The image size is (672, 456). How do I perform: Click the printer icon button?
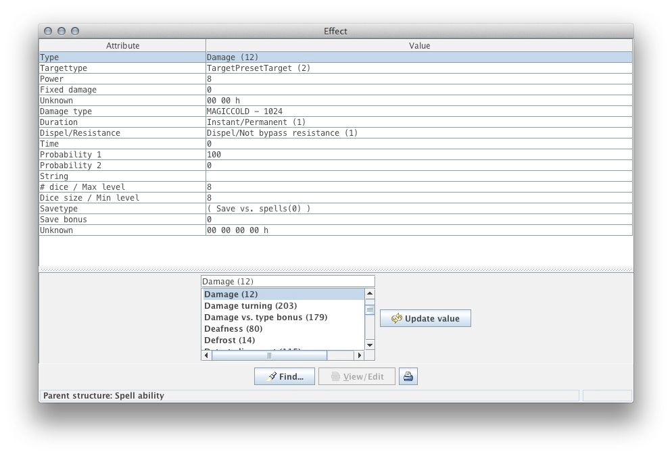click(408, 377)
